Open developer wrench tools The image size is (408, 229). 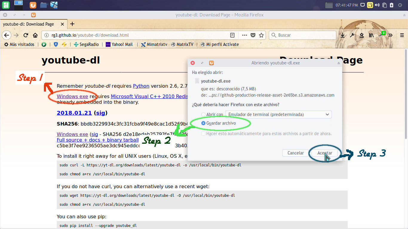pyautogui.click(x=352, y=35)
